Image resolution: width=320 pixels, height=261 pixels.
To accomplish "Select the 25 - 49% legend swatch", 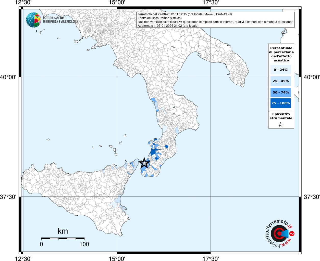I will (x=280, y=81).
